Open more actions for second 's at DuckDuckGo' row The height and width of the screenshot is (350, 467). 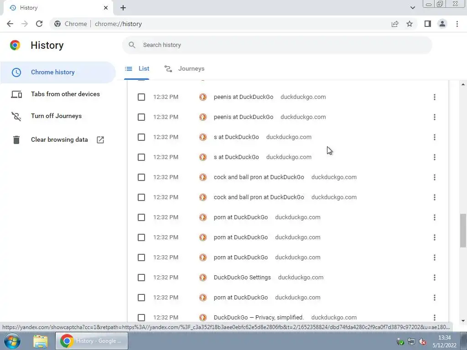pos(435,157)
